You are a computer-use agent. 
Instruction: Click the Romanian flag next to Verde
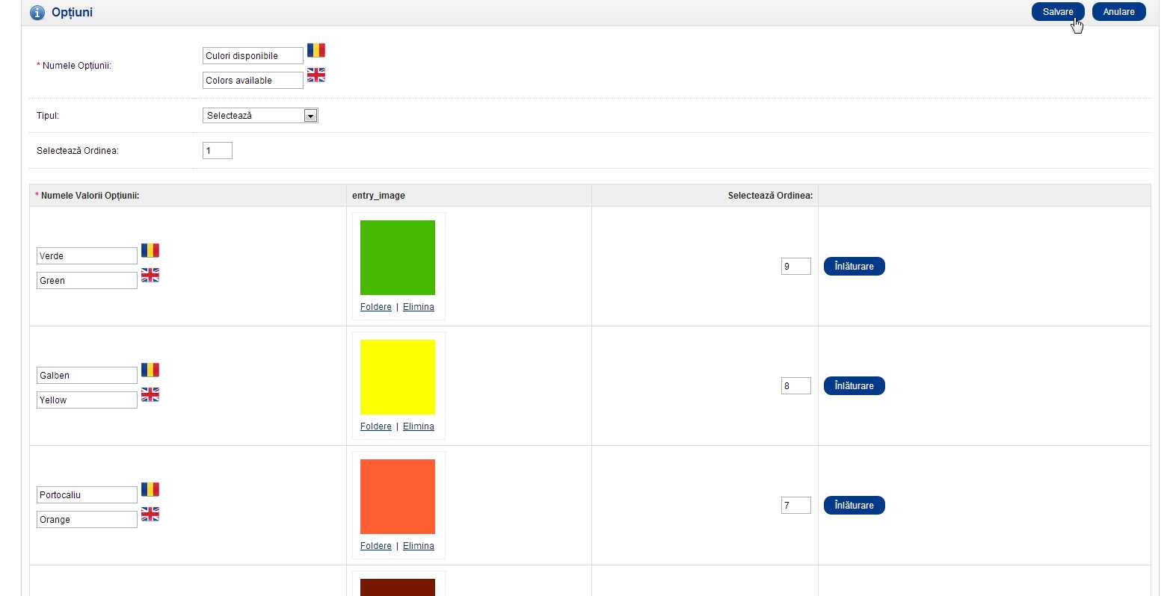tap(150, 251)
